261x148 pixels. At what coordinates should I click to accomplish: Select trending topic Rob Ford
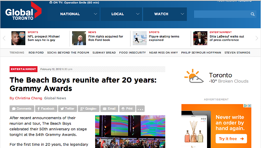point(36,52)
